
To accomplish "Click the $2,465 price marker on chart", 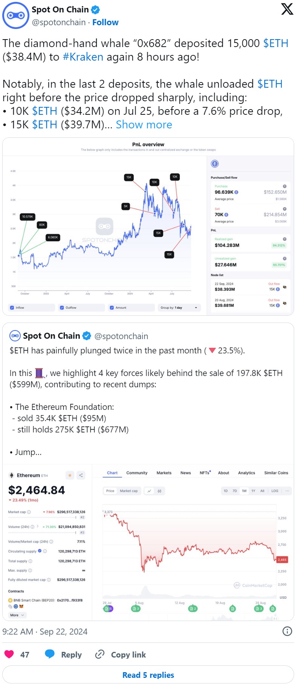I will (x=282, y=560).
